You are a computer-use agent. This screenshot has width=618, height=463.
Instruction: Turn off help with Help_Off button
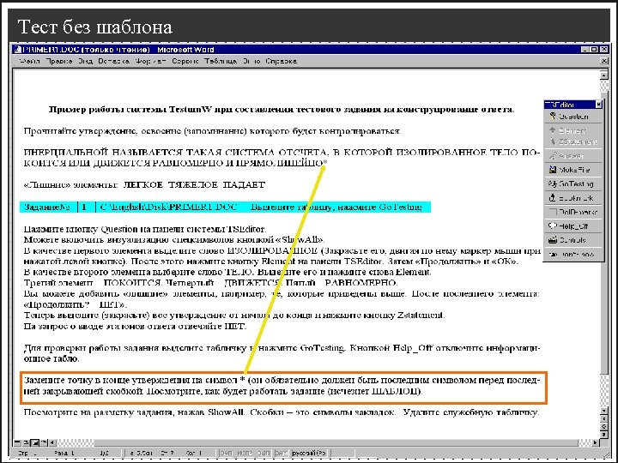573,226
